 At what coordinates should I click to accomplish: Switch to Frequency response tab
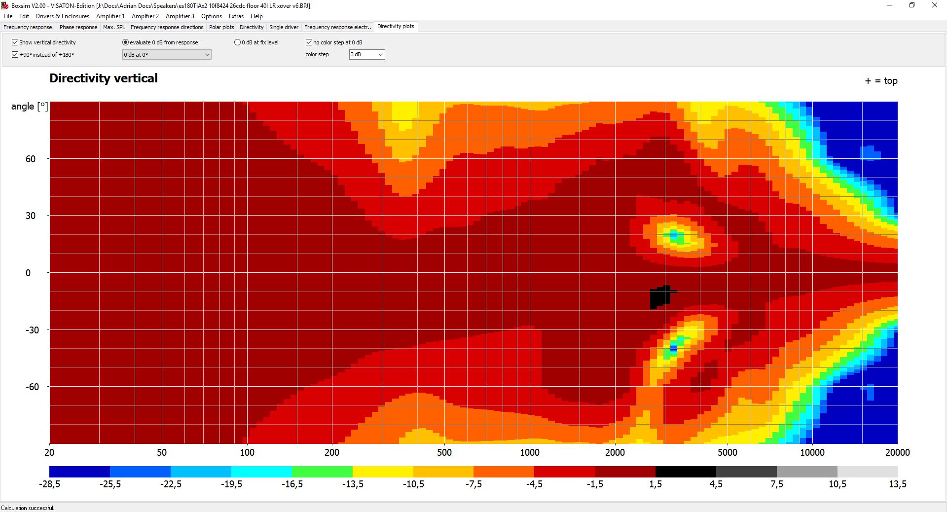click(29, 27)
